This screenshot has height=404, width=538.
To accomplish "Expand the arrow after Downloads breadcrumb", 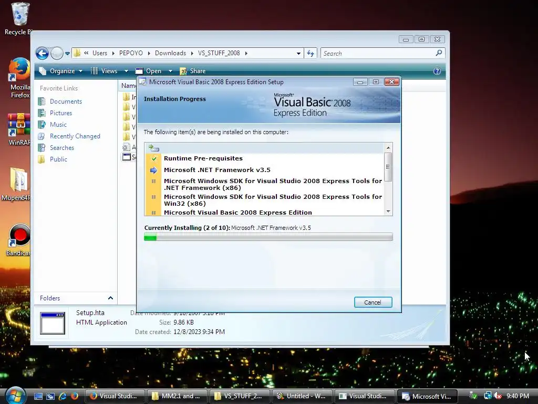I will (192, 53).
